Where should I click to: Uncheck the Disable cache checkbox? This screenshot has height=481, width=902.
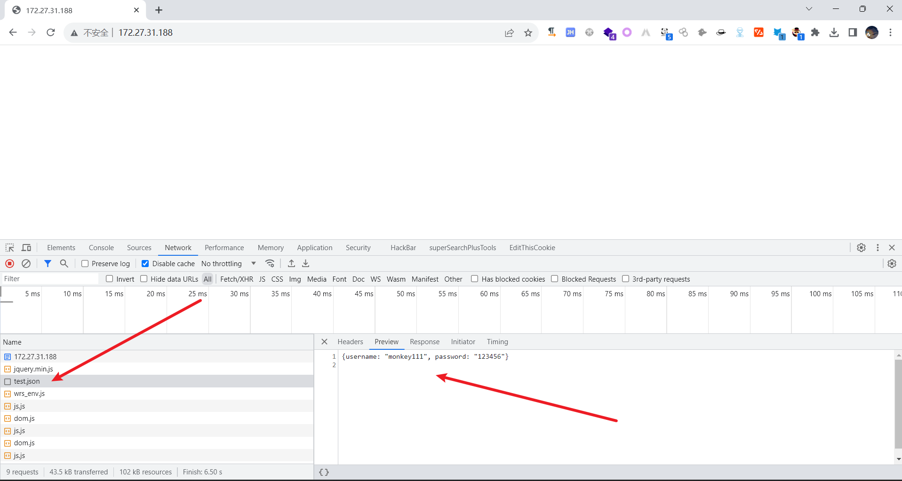point(145,264)
